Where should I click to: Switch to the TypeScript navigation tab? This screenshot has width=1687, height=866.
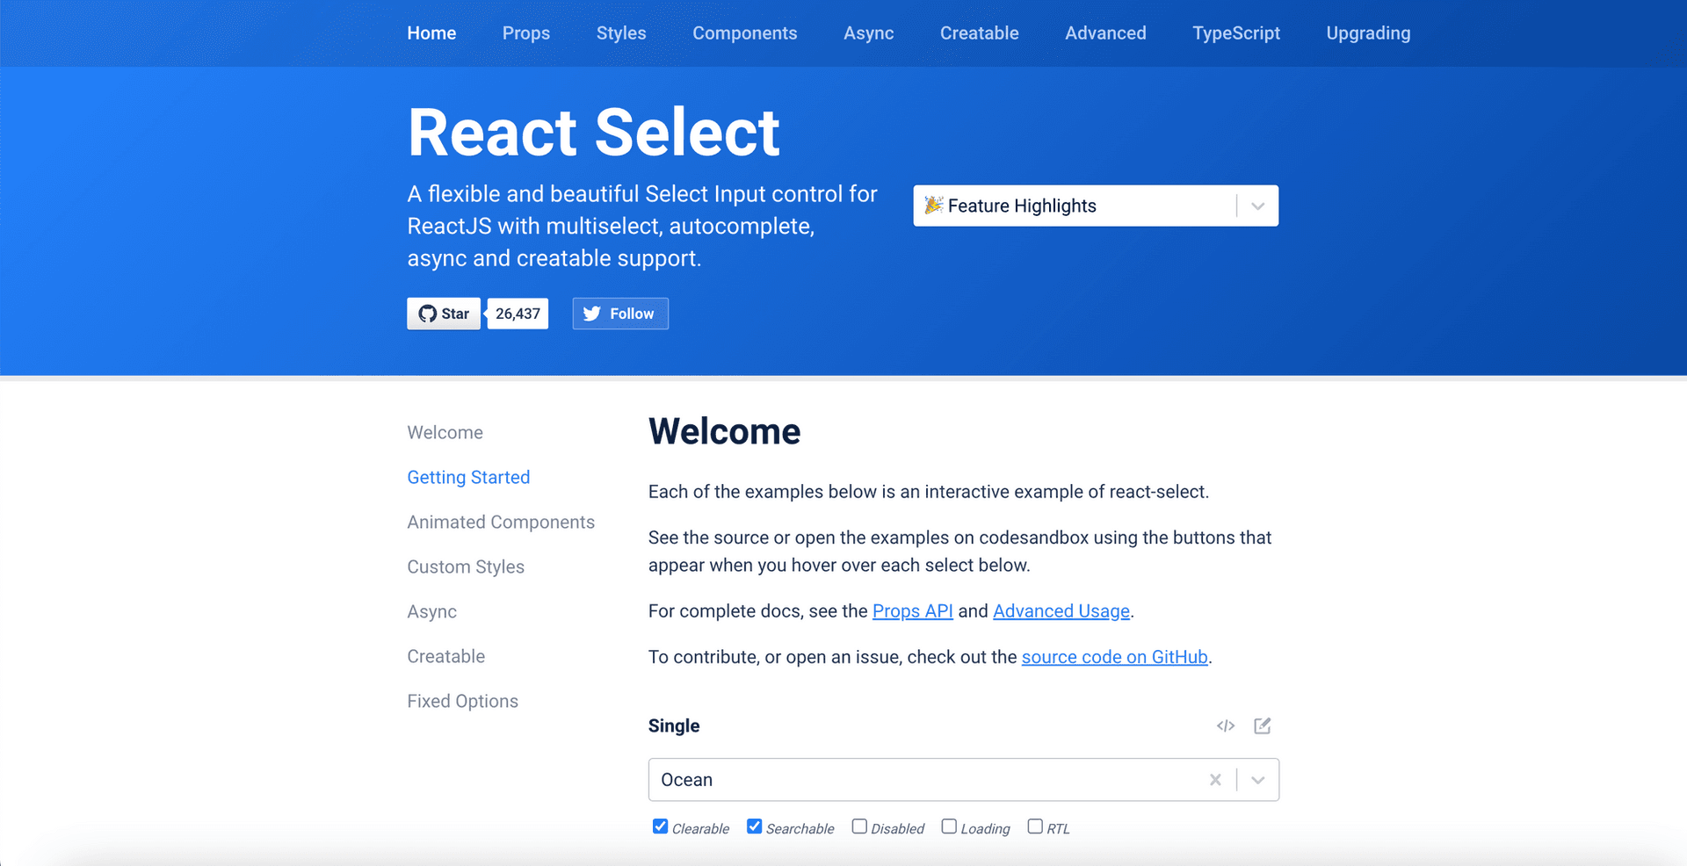(x=1235, y=33)
